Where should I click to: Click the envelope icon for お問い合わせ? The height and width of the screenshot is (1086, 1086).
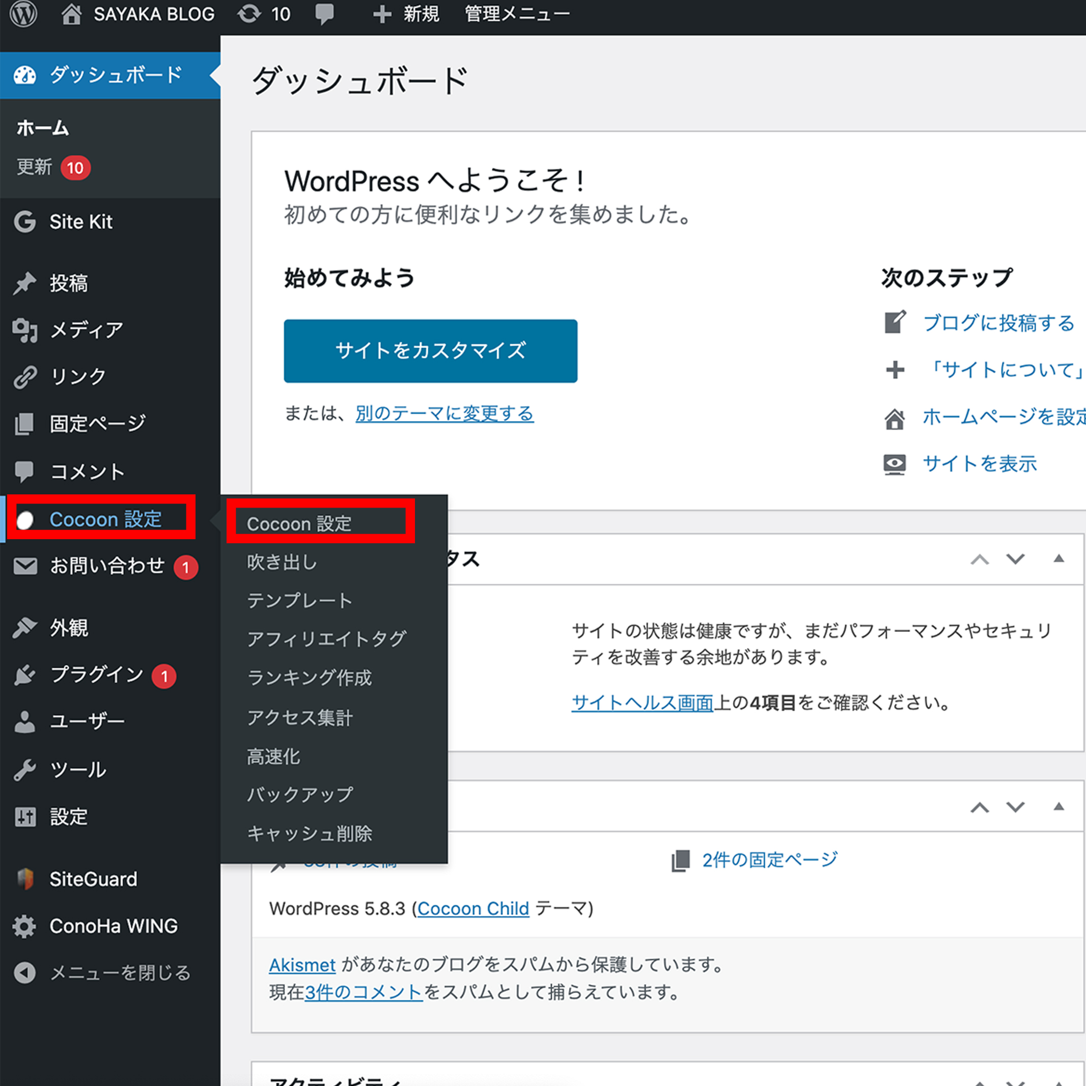click(25, 566)
